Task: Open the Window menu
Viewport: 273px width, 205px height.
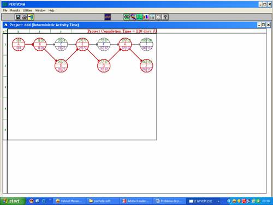Action: coord(40,10)
